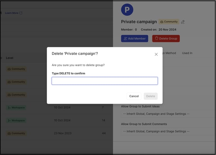Open the Learn More link
216x155 pixels.
pos(12,13)
